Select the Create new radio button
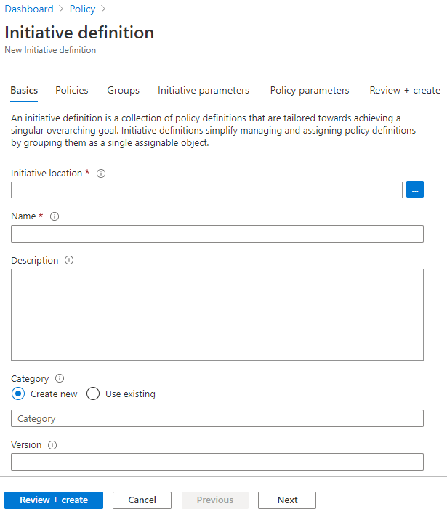This screenshot has height=517, width=447. coord(19,394)
